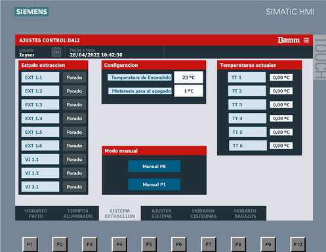Open the Ajustes Sistema tab

pos(161,213)
